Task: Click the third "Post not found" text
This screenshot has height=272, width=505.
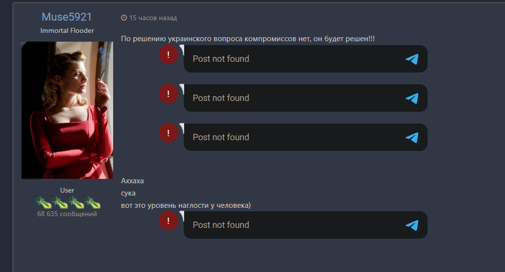Action: coord(221,137)
